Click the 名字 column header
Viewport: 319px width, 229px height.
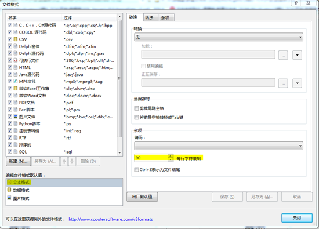pyautogui.click(x=34, y=17)
